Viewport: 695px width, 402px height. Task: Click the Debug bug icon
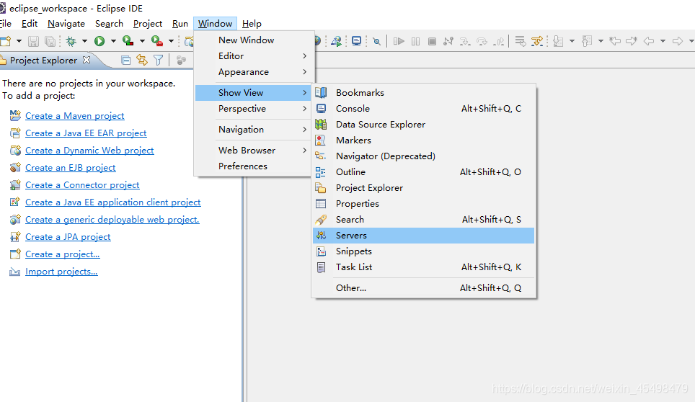coord(71,41)
